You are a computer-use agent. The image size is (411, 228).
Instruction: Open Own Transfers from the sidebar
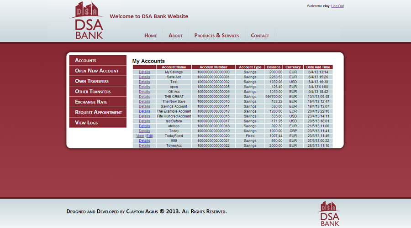click(x=98, y=81)
